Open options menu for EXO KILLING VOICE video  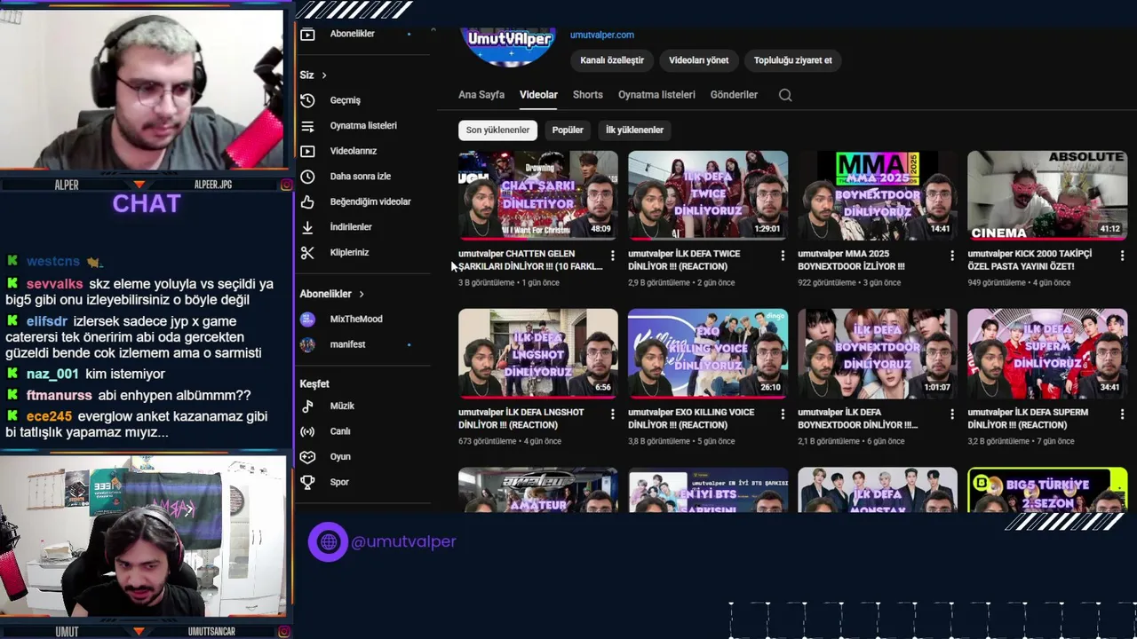click(x=782, y=414)
